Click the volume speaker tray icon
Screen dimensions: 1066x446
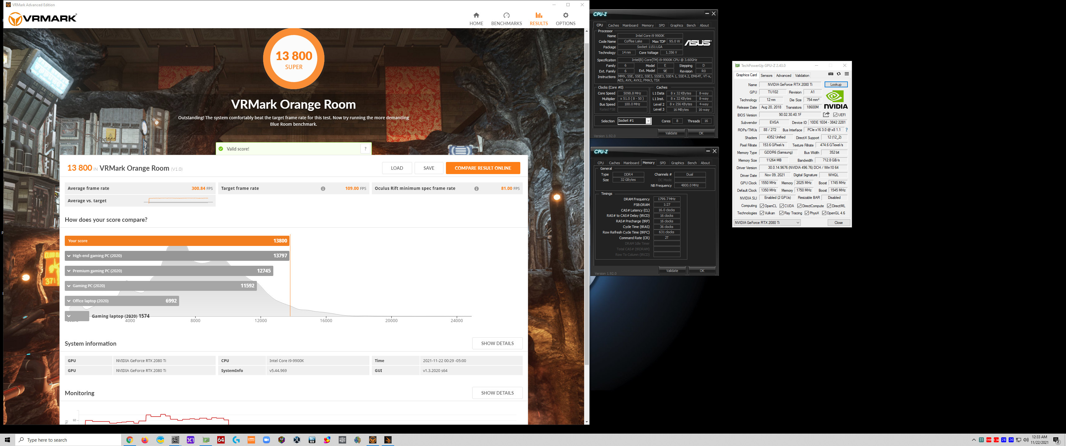1026,440
